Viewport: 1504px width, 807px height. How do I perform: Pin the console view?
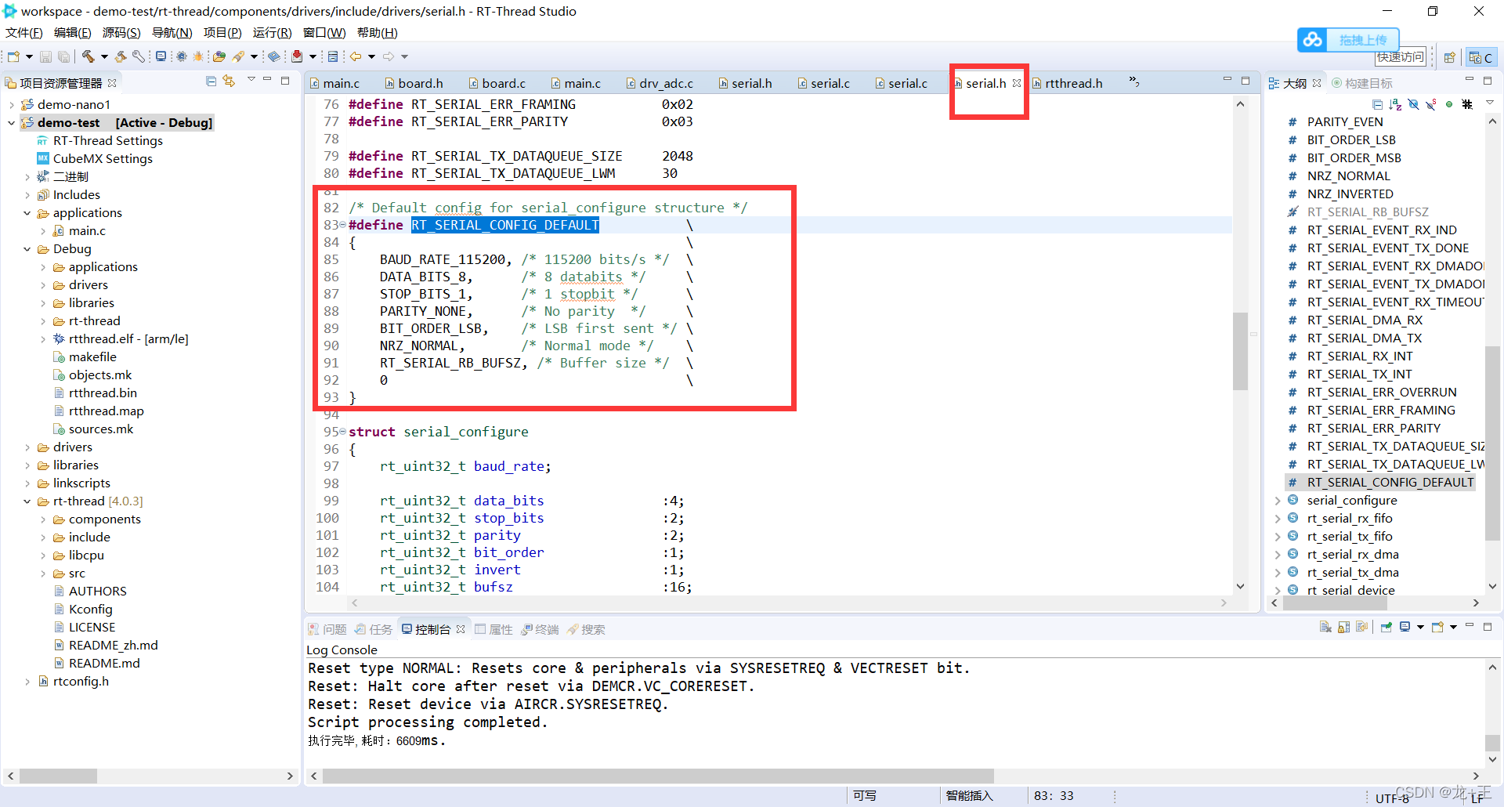[1386, 627]
